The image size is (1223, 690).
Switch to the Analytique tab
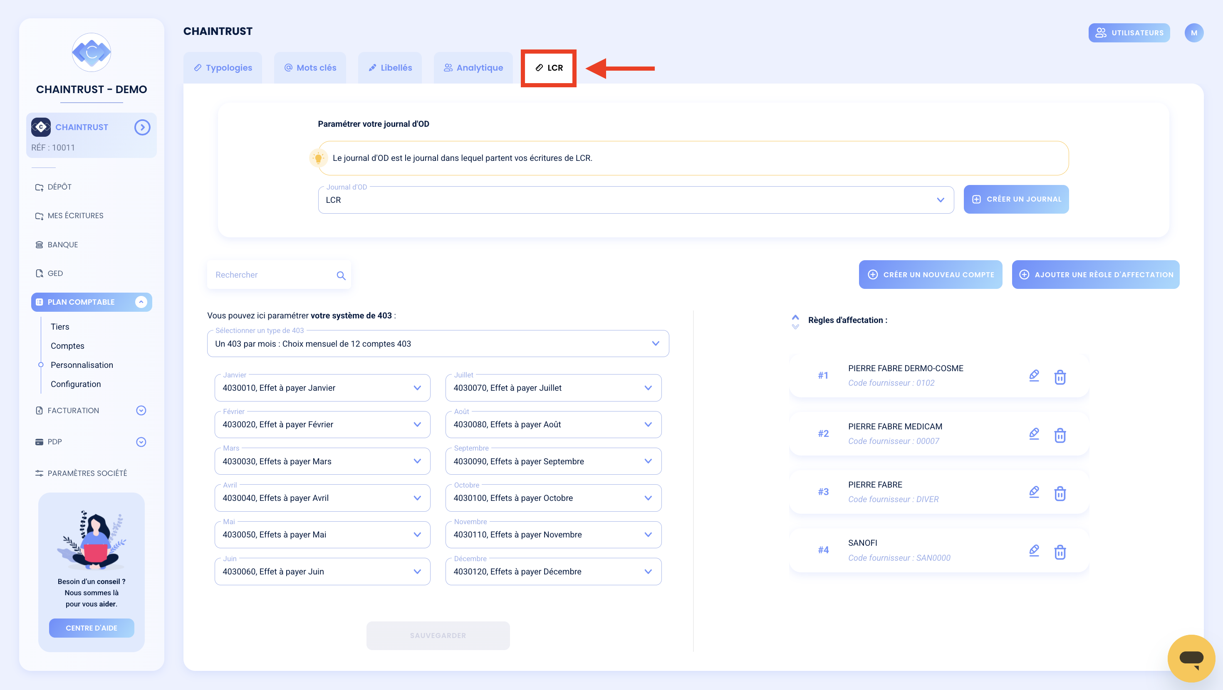click(x=473, y=68)
